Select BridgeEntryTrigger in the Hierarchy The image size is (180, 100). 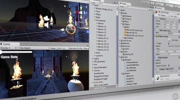[101, 76]
